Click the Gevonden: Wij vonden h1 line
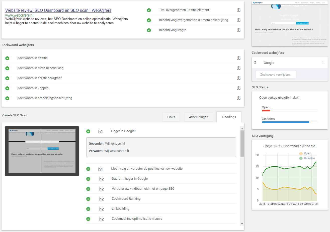This screenshot has height=232, width=330. pos(107,144)
